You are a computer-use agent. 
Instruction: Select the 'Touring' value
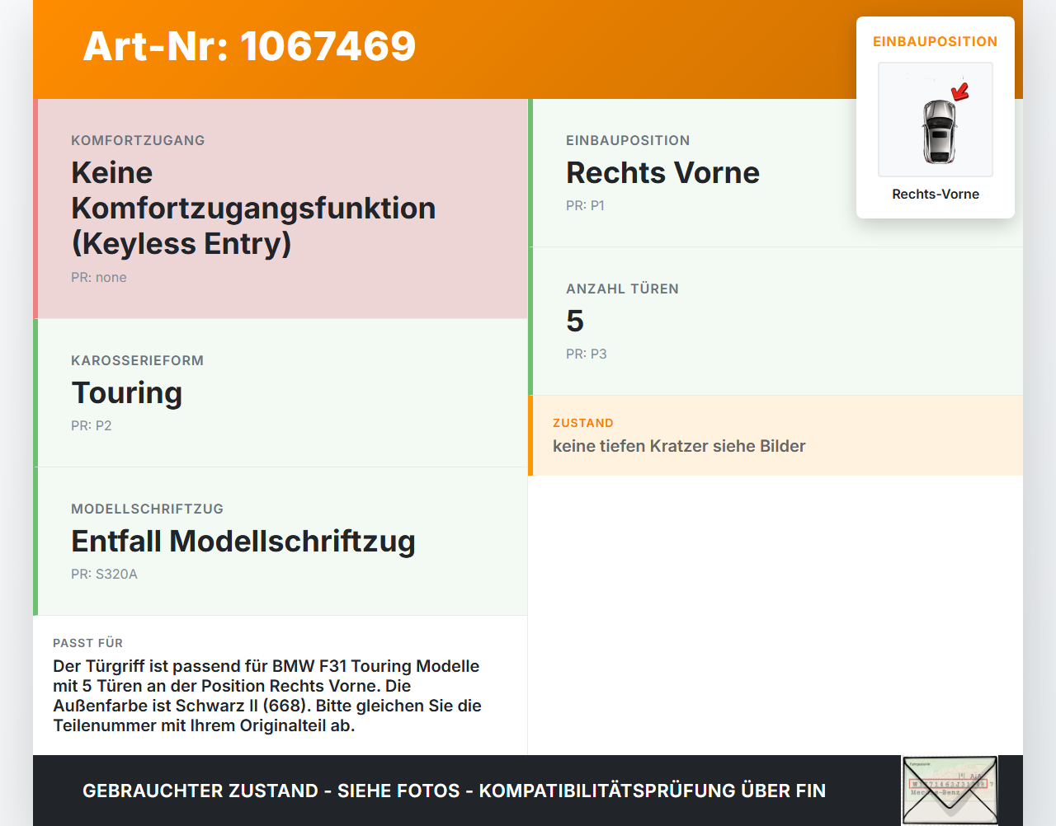(126, 393)
